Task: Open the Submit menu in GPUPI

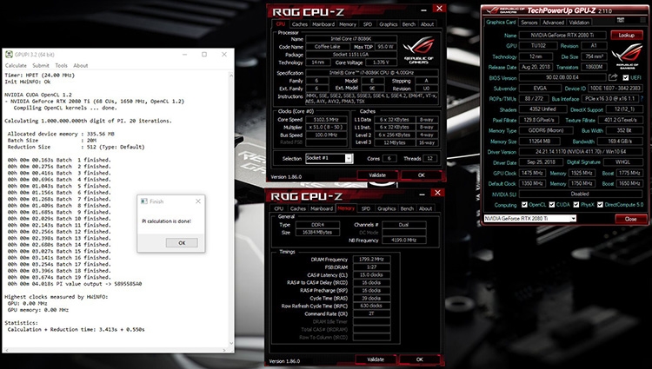Action: [41, 66]
